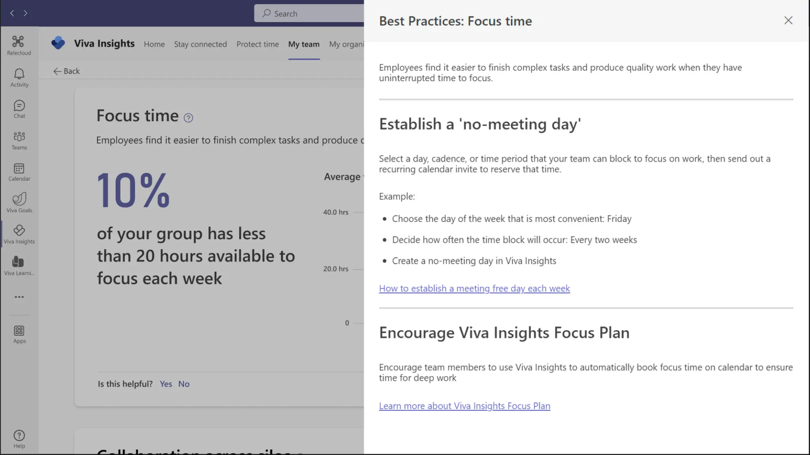Click the Focus time info icon
This screenshot has height=455, width=810.
coord(188,118)
